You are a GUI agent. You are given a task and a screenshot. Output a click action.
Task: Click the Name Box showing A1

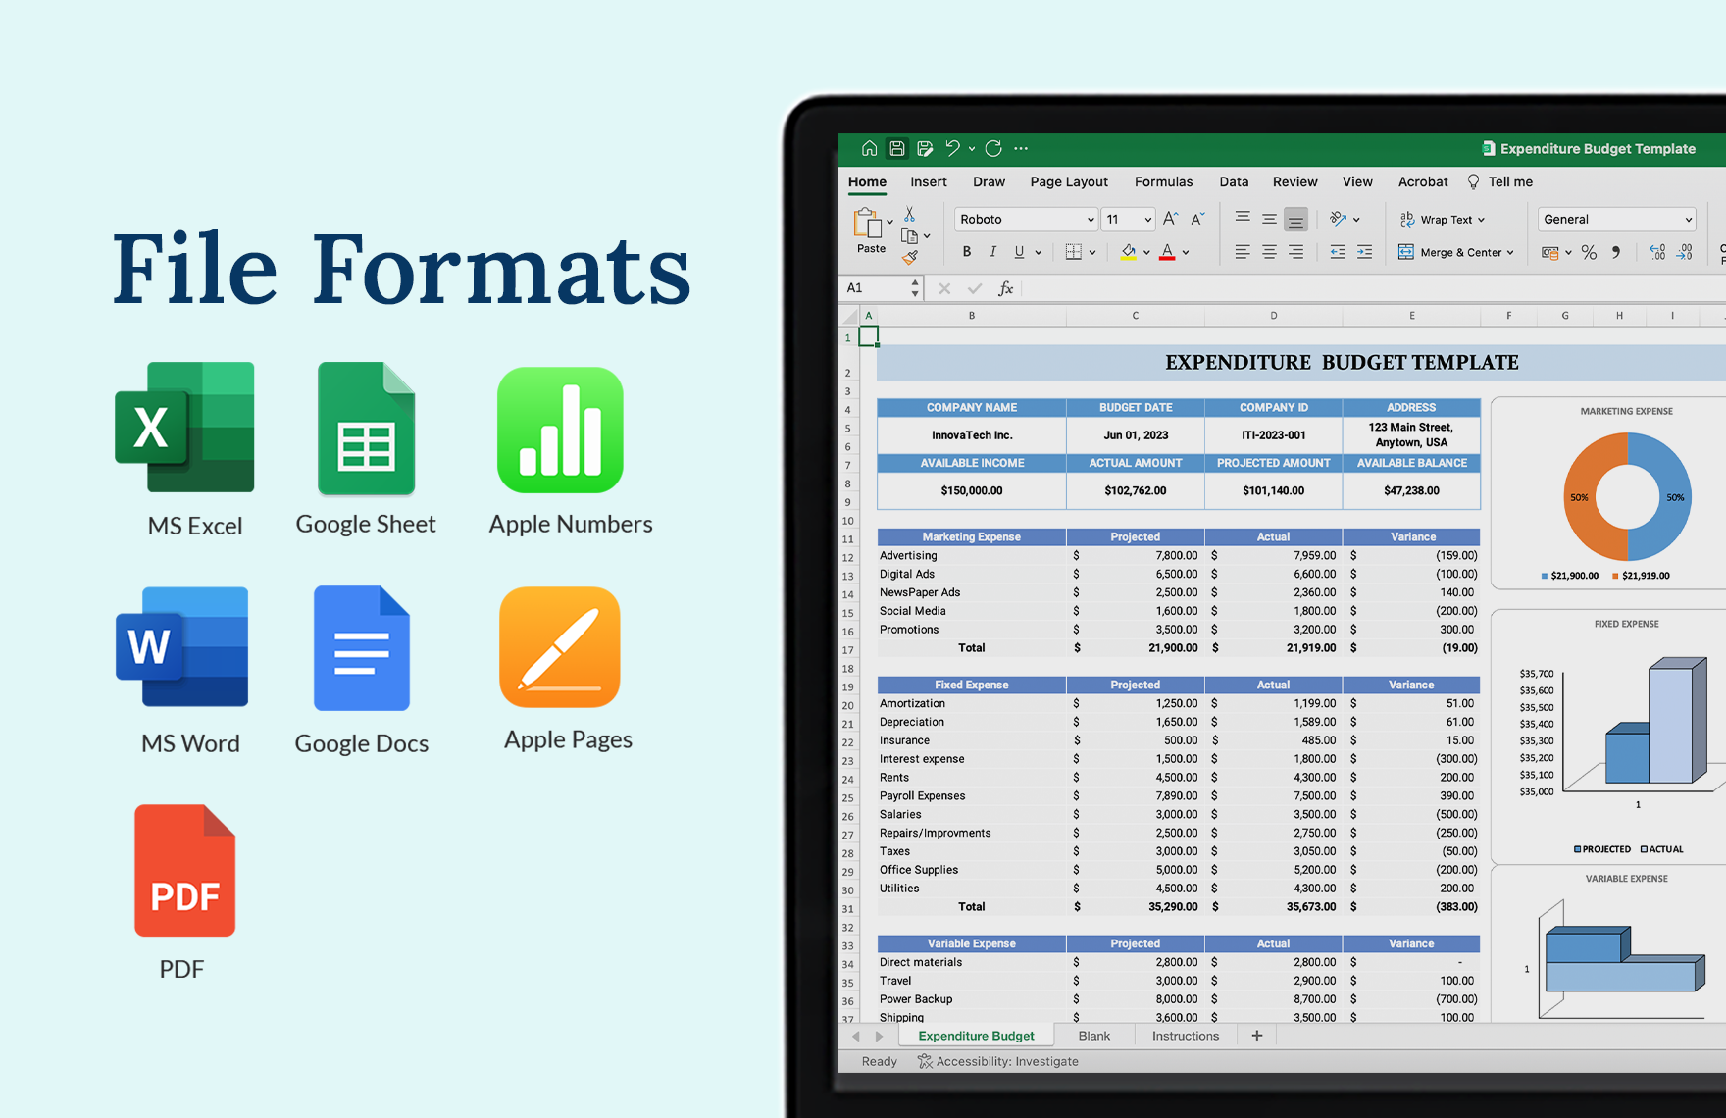883,288
